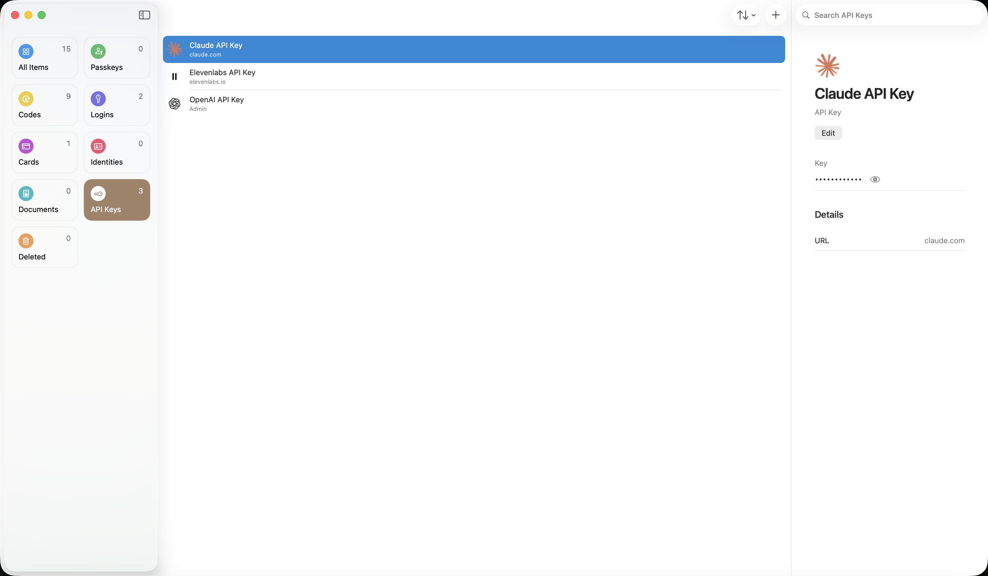This screenshot has height=576, width=988.
Task: Click the yellow Codes icon
Action: 26,99
